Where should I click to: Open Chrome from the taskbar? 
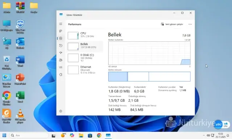99,135
